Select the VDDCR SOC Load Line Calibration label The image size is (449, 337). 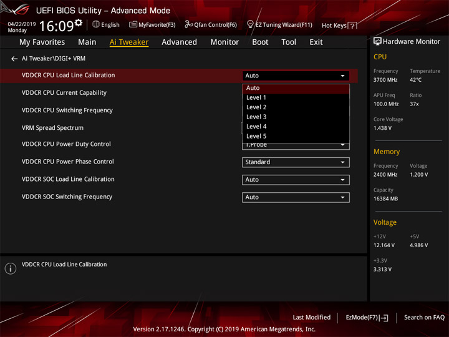pos(68,179)
